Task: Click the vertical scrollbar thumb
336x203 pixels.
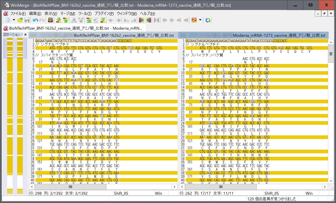Action: pos(331,54)
